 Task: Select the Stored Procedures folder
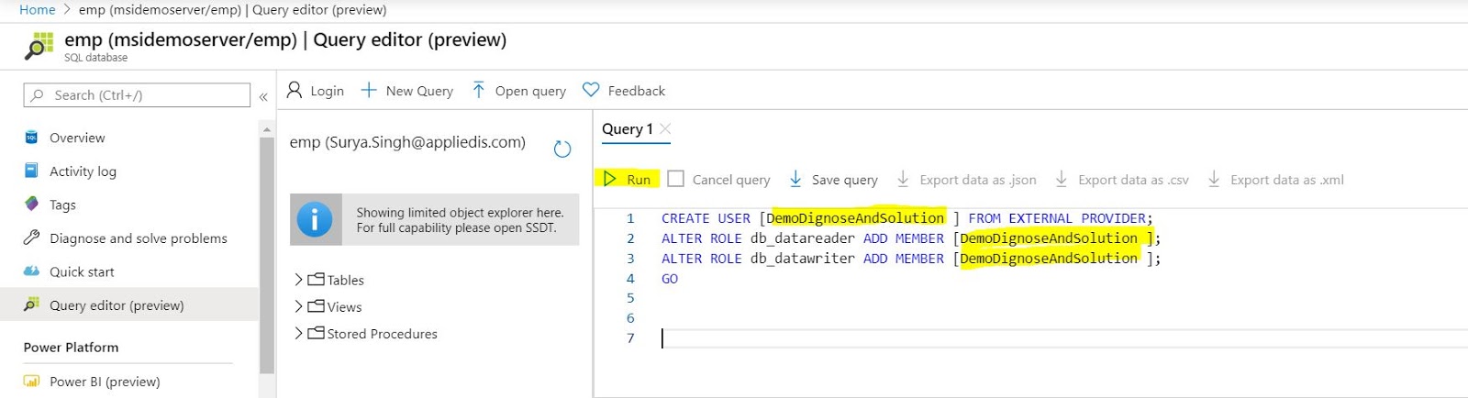click(x=373, y=334)
